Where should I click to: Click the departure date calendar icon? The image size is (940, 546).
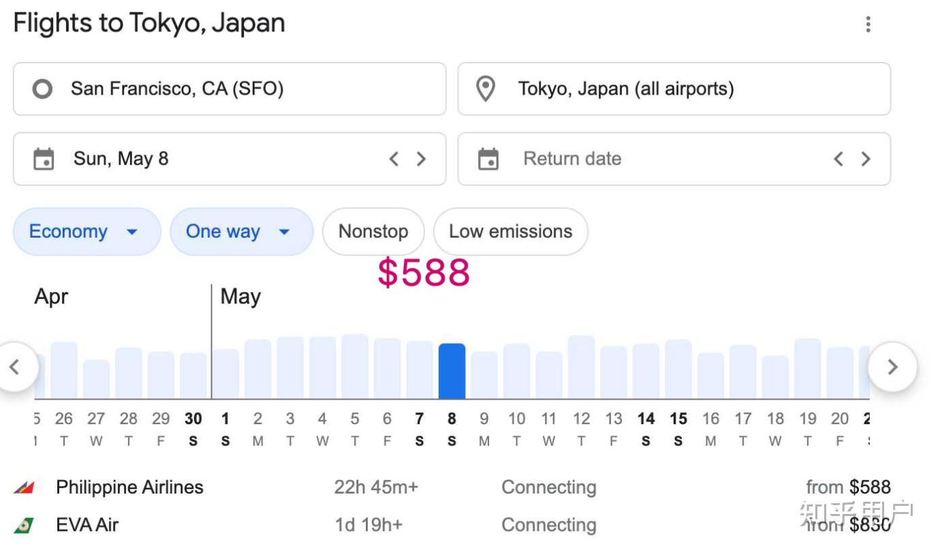coord(44,159)
